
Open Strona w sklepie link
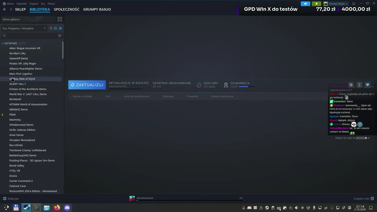pyautogui.click(x=82, y=96)
